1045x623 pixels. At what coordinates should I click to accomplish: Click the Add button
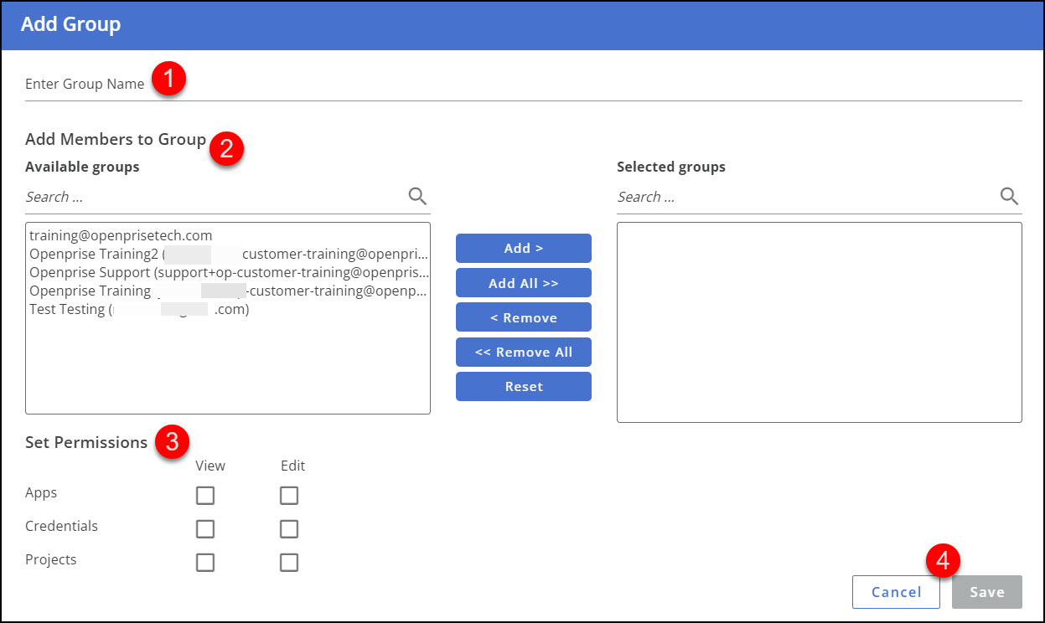pyautogui.click(x=523, y=248)
